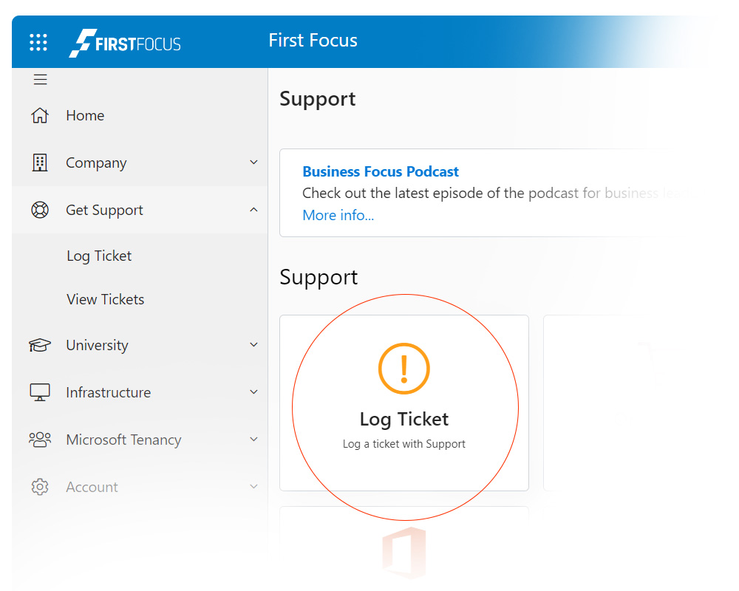Click the University graduation cap icon

click(39, 345)
